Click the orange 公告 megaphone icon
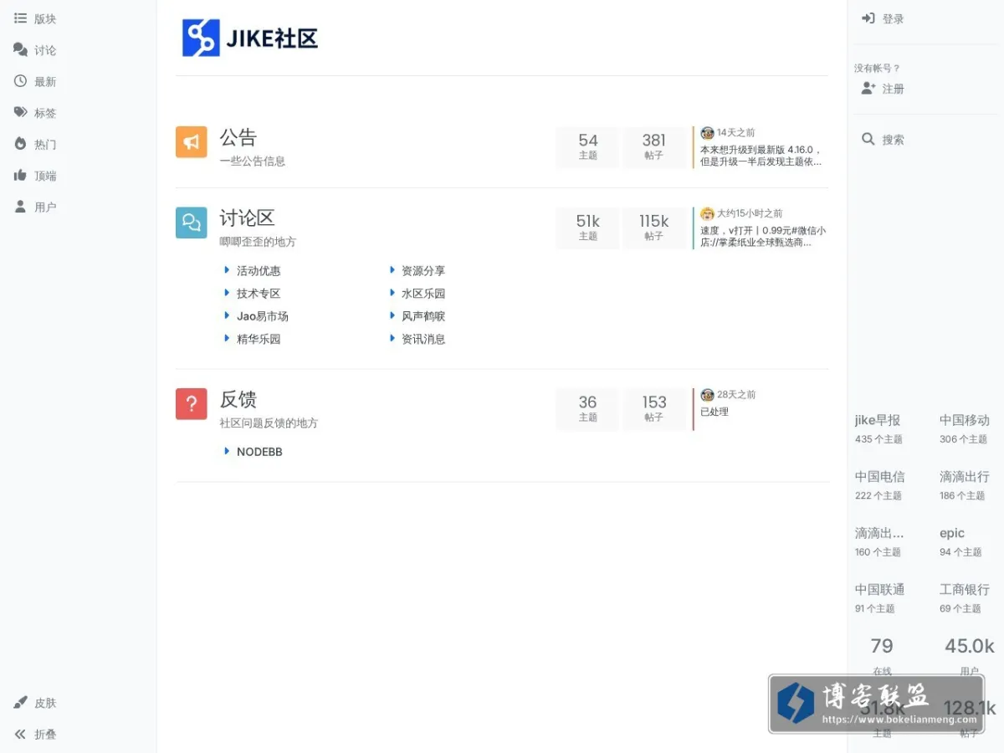 [191, 141]
